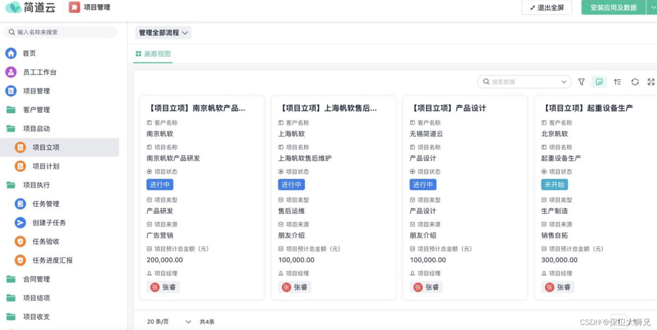The height and width of the screenshot is (330, 657).
Task: Open 任务管理 dashboard icon
Action: [20, 204]
